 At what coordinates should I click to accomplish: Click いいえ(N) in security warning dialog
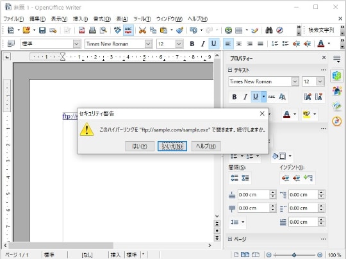click(172, 146)
